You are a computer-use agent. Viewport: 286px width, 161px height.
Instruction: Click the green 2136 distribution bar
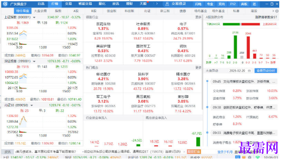235,47
